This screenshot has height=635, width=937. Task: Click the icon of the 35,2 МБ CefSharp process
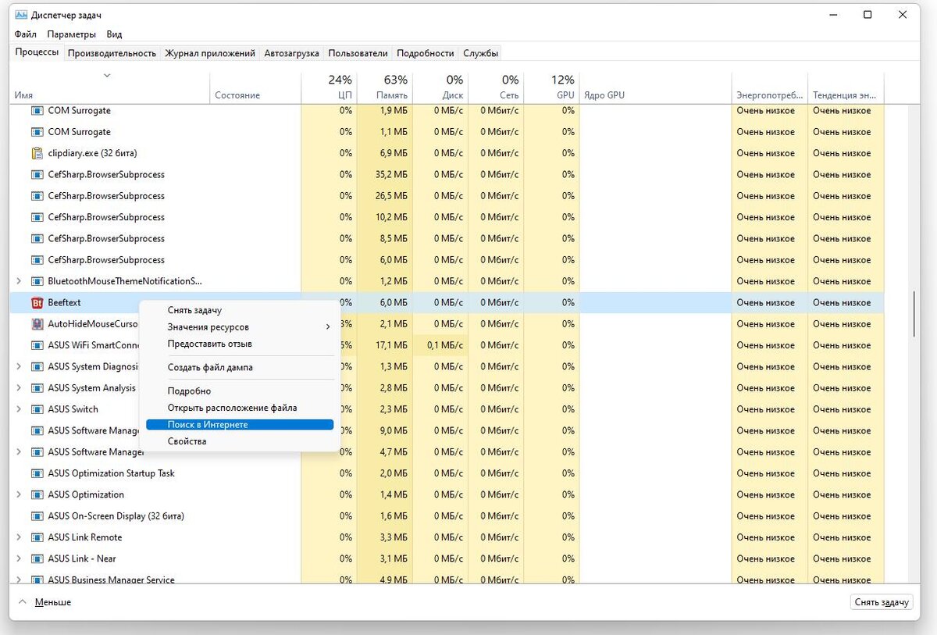(37, 174)
